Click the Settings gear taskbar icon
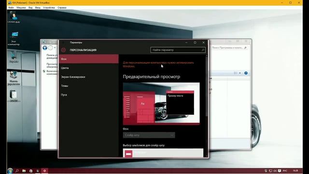The image size is (309, 174). (x=44, y=171)
